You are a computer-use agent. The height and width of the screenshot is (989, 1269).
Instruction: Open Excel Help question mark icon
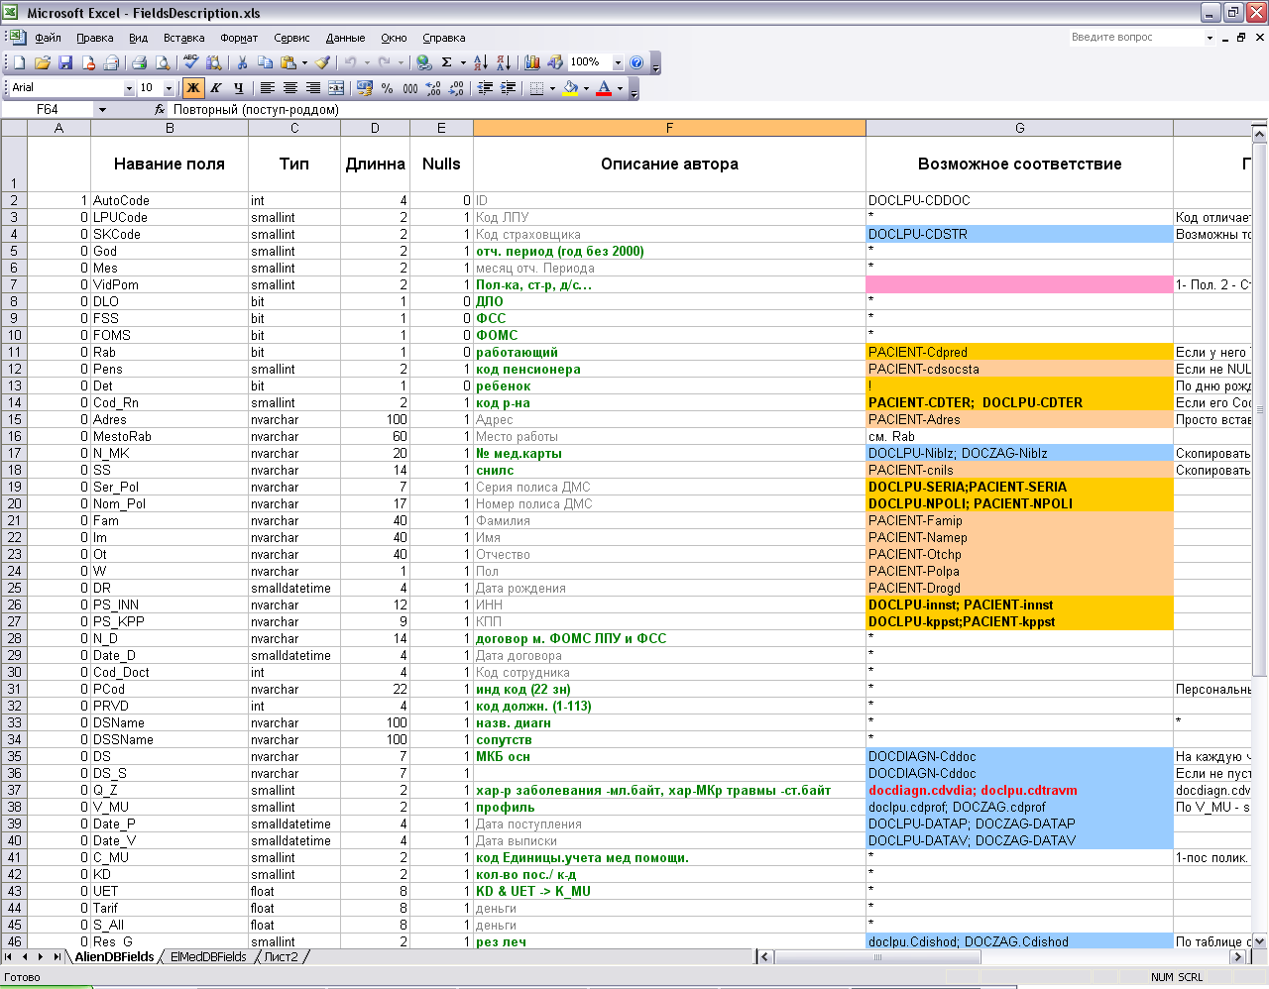(x=636, y=62)
